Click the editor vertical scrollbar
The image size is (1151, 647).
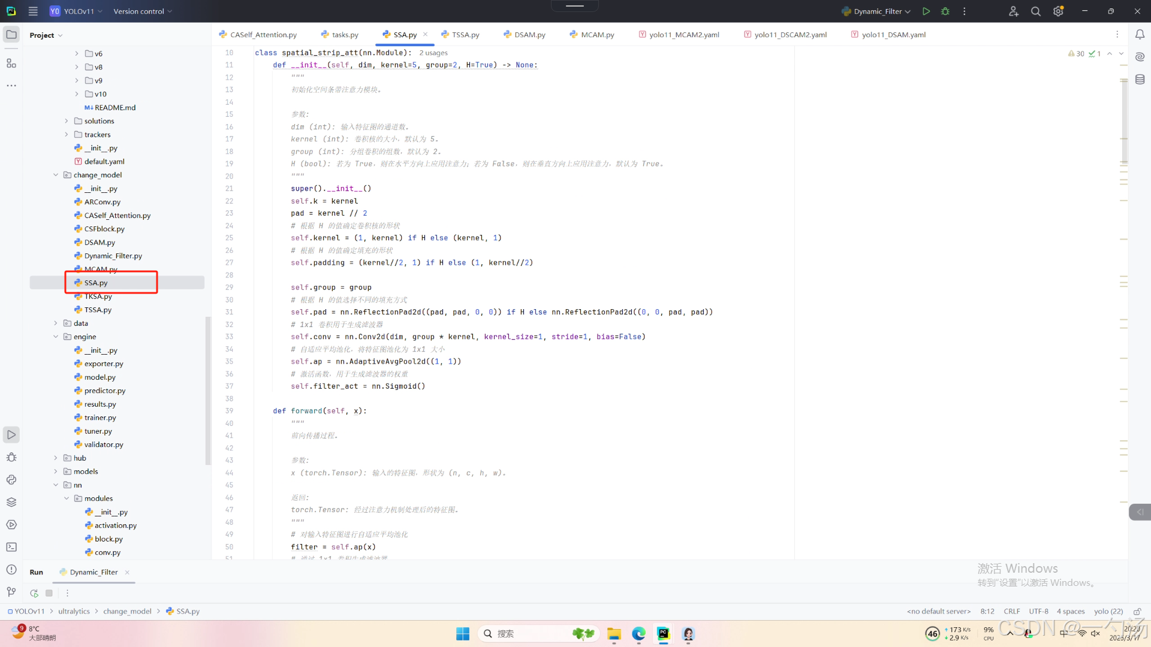[x=1124, y=120]
